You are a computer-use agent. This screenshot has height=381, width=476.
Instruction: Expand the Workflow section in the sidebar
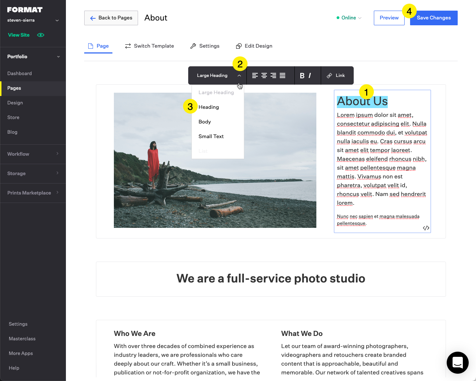coord(33,154)
